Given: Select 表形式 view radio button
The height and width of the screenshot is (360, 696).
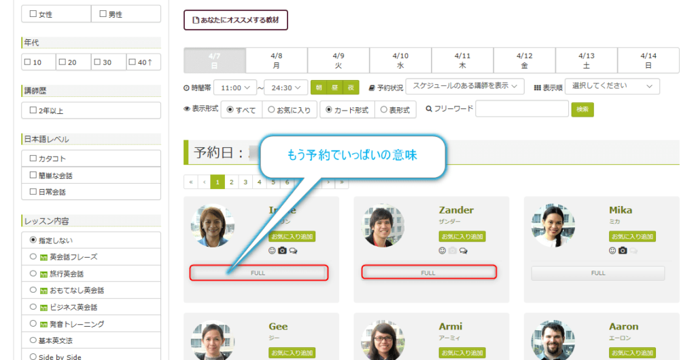Looking at the screenshot, I should coord(384,109).
